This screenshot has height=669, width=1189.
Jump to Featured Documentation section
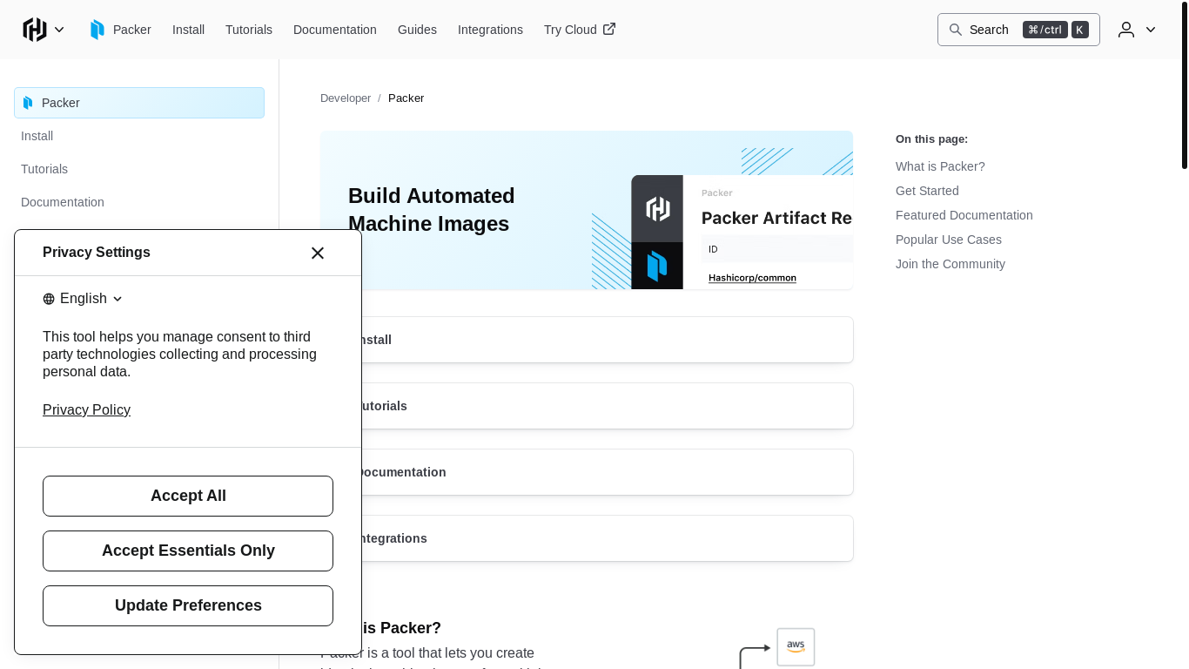click(964, 215)
